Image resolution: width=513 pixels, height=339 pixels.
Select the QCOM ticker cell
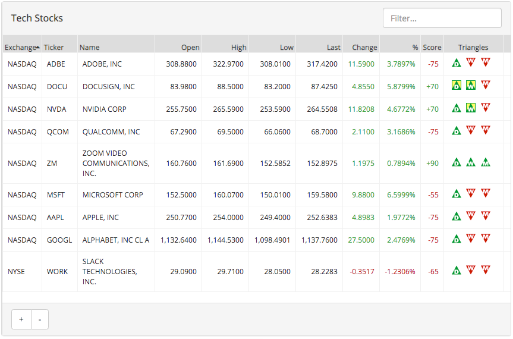59,132
